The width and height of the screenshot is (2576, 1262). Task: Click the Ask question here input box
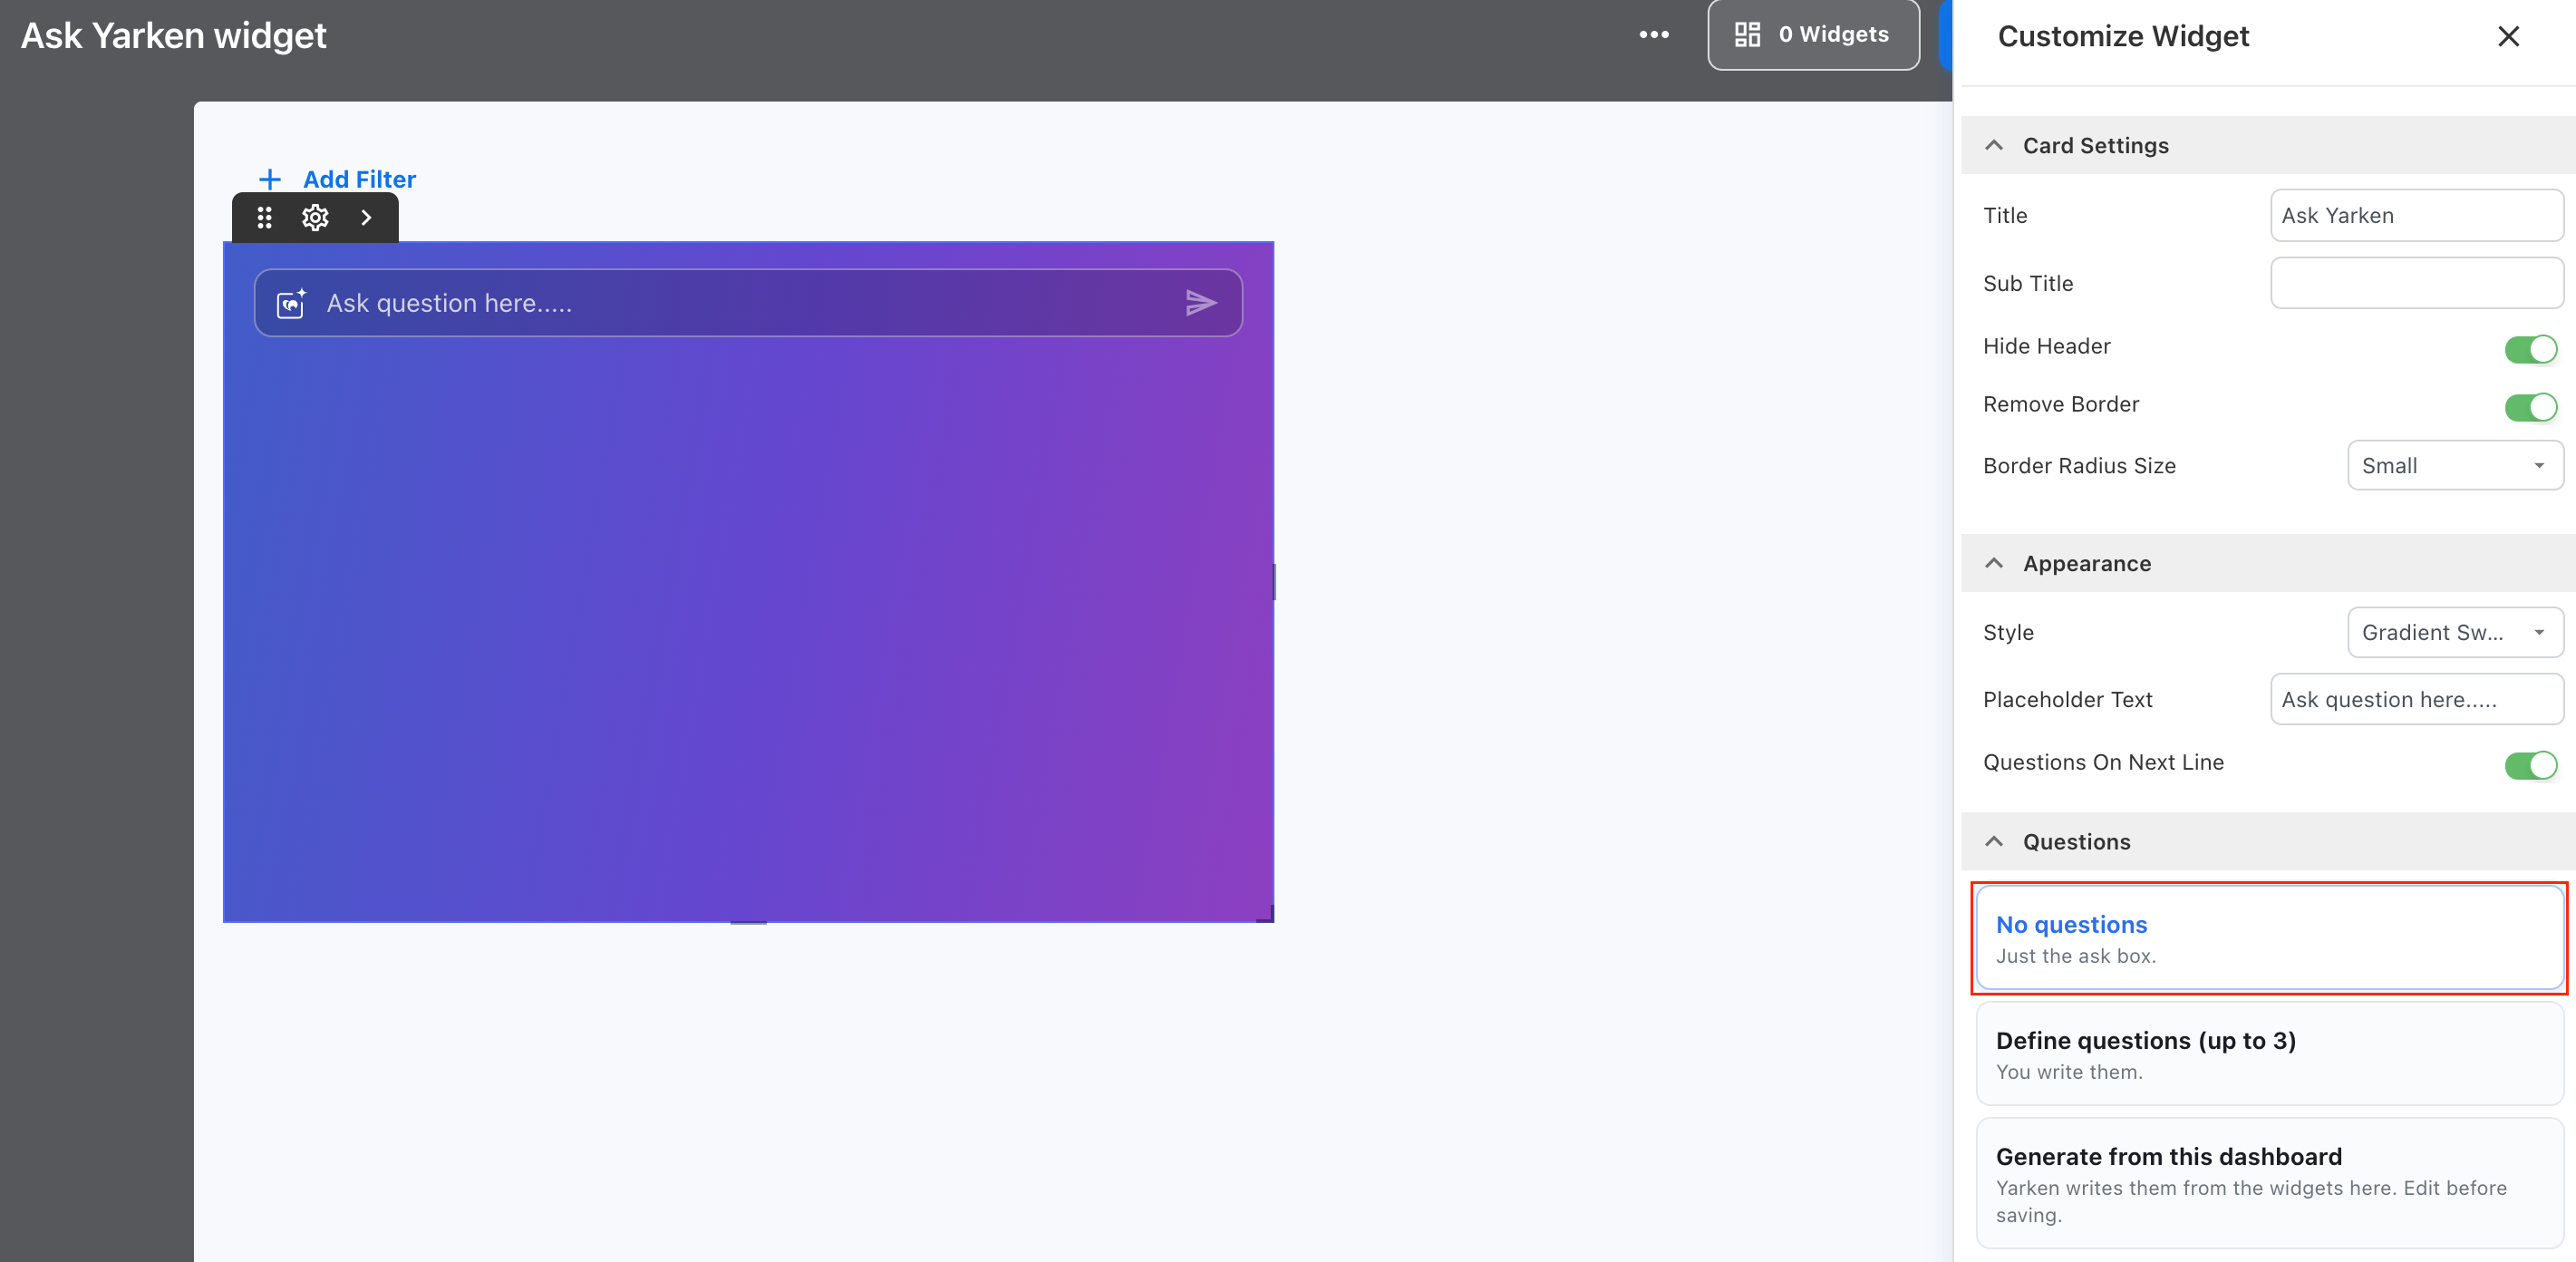[748, 303]
